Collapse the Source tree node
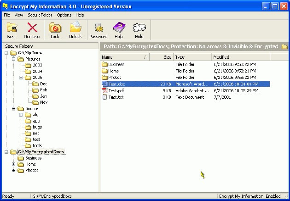Image resolution: width=290 pixels, height=201 pixels. (x=13, y=109)
